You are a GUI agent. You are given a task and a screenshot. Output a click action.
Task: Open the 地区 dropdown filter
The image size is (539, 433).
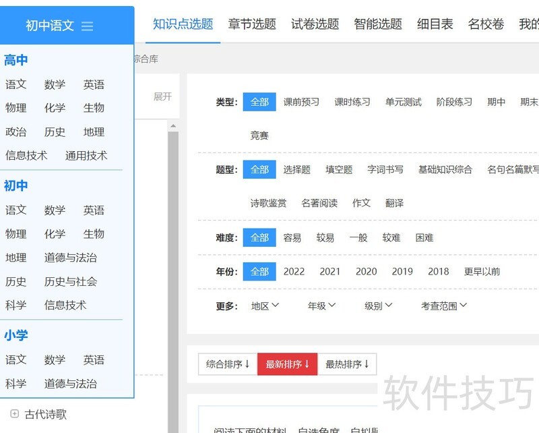(265, 306)
